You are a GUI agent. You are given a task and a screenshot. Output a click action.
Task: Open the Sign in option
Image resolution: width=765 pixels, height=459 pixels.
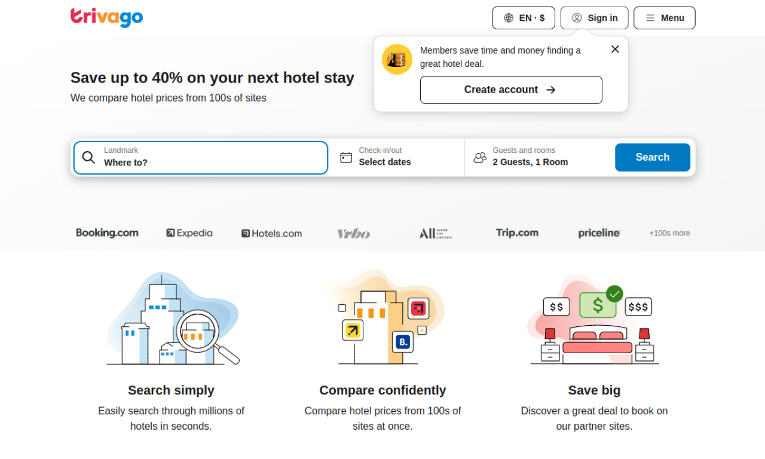(594, 18)
